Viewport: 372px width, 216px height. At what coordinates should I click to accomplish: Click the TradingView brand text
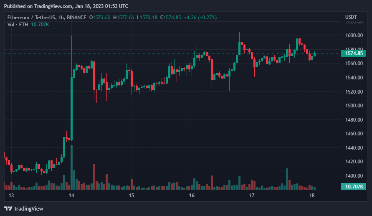pos(28,208)
